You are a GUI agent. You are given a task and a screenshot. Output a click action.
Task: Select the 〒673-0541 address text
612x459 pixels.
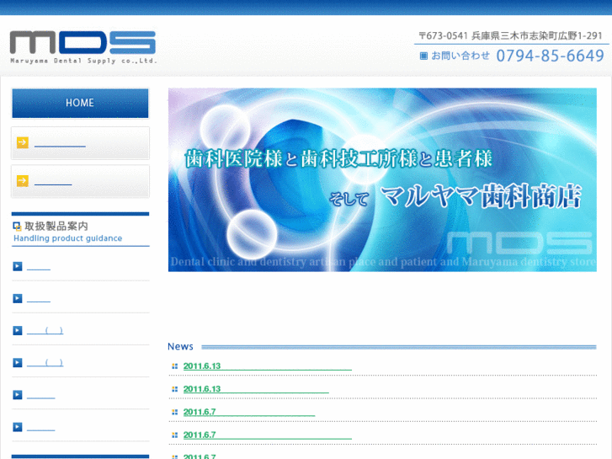point(510,36)
